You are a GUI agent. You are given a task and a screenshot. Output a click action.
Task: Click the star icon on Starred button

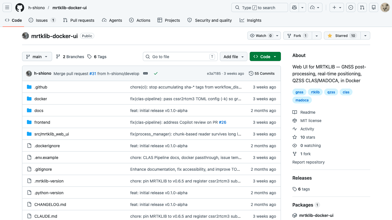tap(330, 36)
